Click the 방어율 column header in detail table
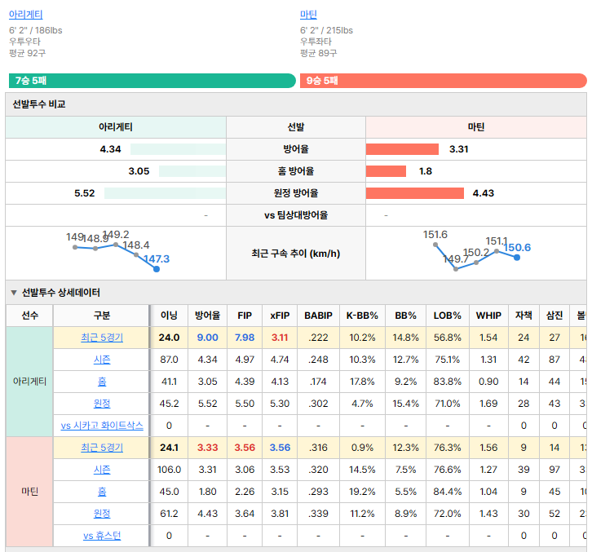The image size is (592, 552). click(208, 316)
